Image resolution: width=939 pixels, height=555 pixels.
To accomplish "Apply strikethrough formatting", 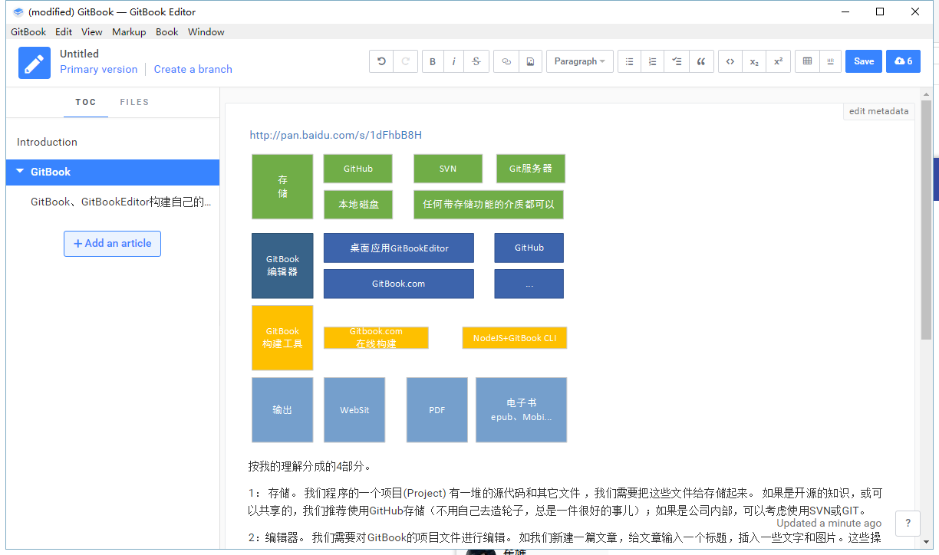I will [476, 61].
